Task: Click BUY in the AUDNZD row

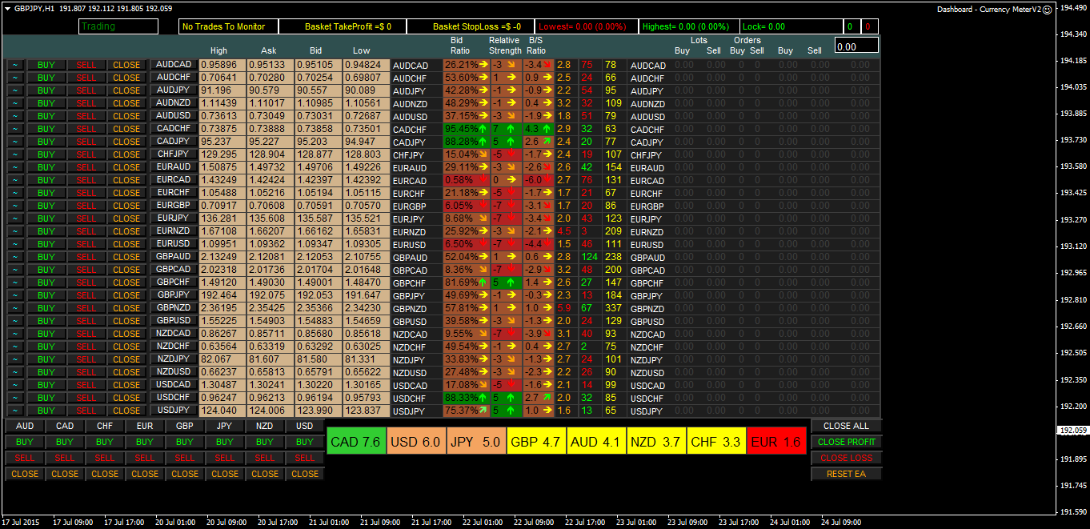Action: 46,103
